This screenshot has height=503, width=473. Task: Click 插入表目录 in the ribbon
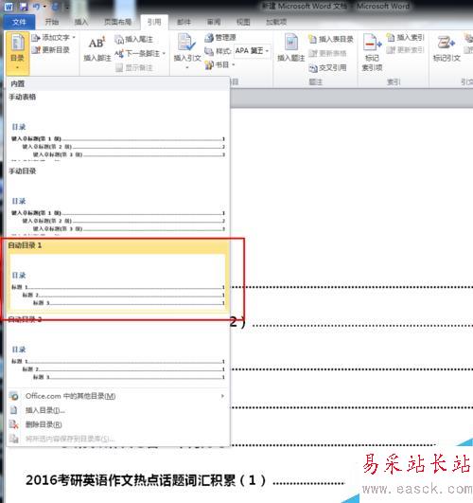click(331, 39)
